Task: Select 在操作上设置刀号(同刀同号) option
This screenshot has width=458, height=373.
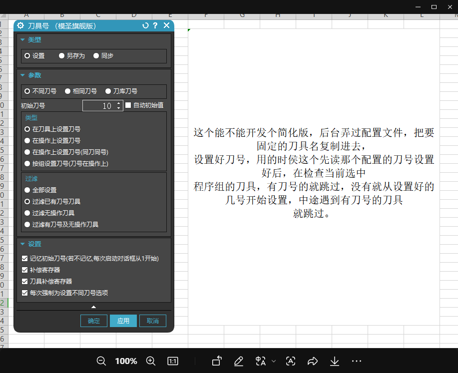Action: (x=27, y=152)
